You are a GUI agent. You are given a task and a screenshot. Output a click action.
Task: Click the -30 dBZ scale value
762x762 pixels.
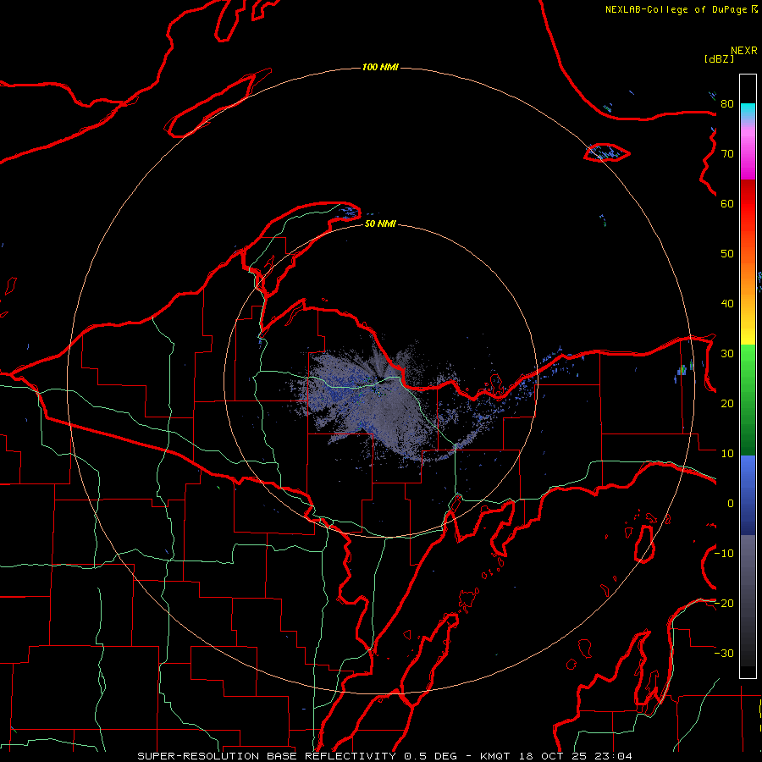[725, 653]
